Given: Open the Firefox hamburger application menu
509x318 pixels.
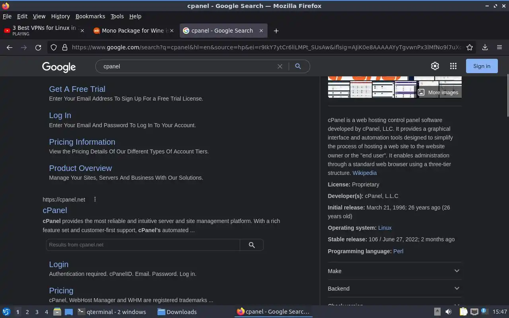Looking at the screenshot, I should [x=499, y=47].
